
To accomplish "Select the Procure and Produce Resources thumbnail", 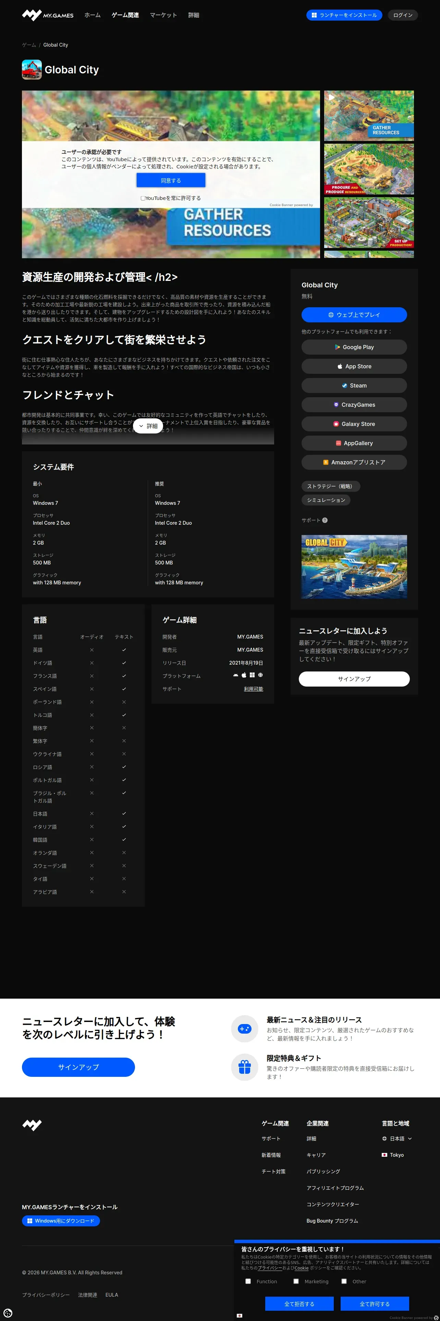I will [369, 169].
